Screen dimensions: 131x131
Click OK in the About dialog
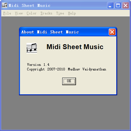click(x=69, y=81)
